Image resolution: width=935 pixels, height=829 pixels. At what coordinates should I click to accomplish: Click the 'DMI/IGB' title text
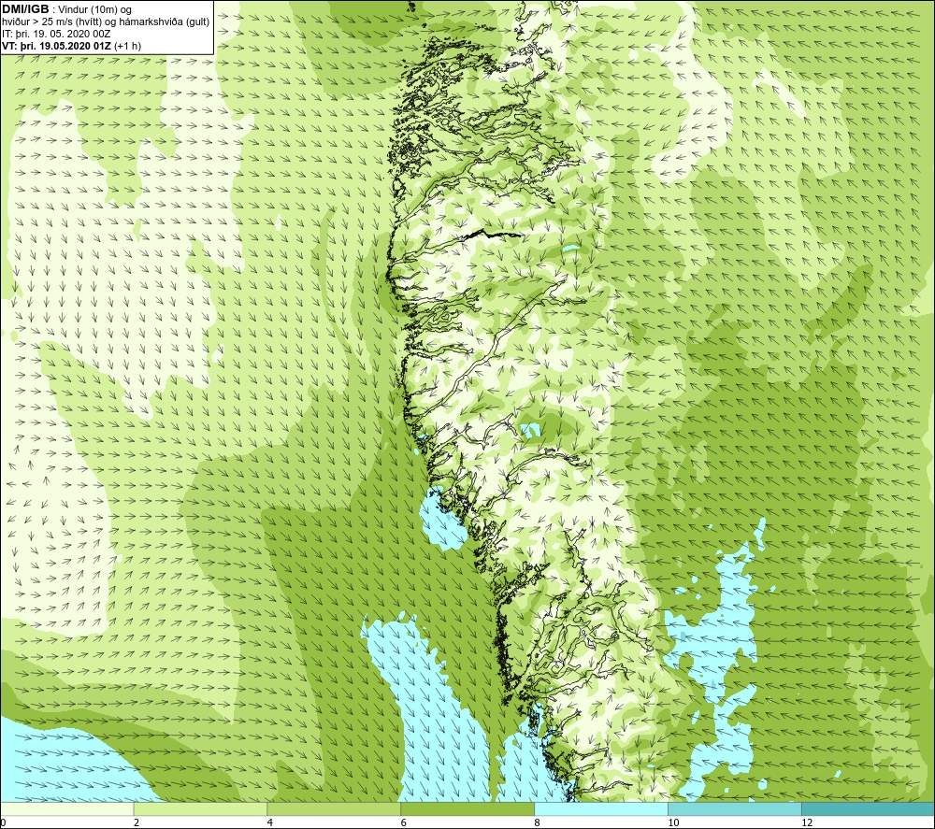pos(25,9)
